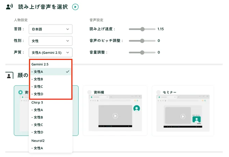This screenshot has width=229, height=157.
Task: Open the 性別 gender dropdown
Action: (51, 41)
